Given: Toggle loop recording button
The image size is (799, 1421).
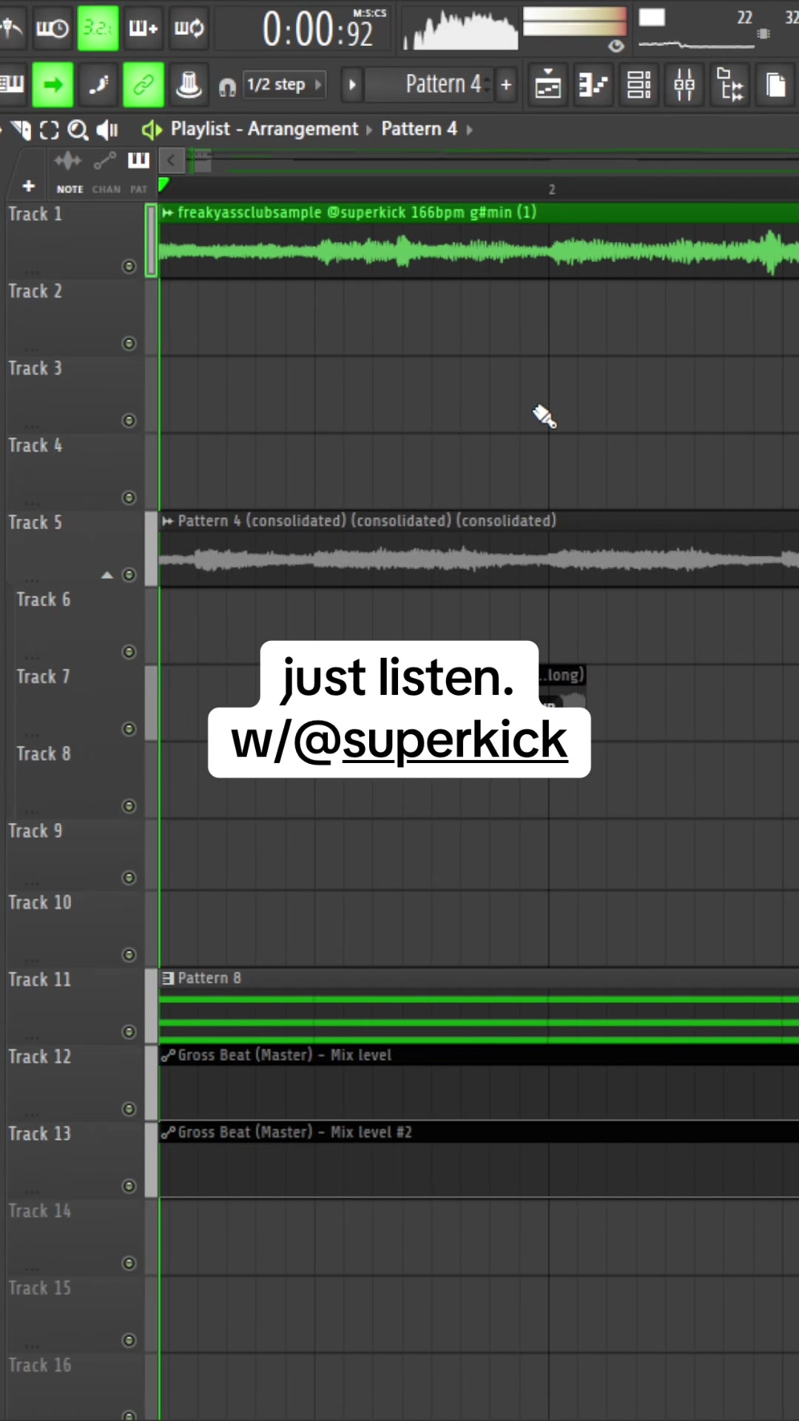Looking at the screenshot, I should [189, 28].
